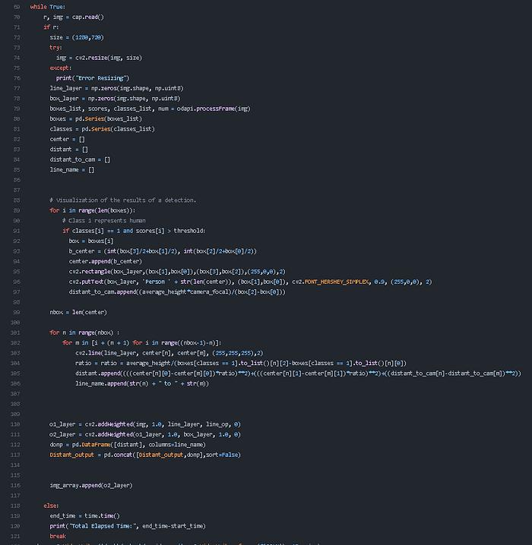Click the 'nbox = len(center)' line

coord(78,312)
